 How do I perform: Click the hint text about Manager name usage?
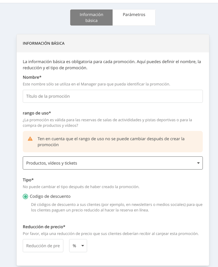pyautogui.click(x=97, y=84)
